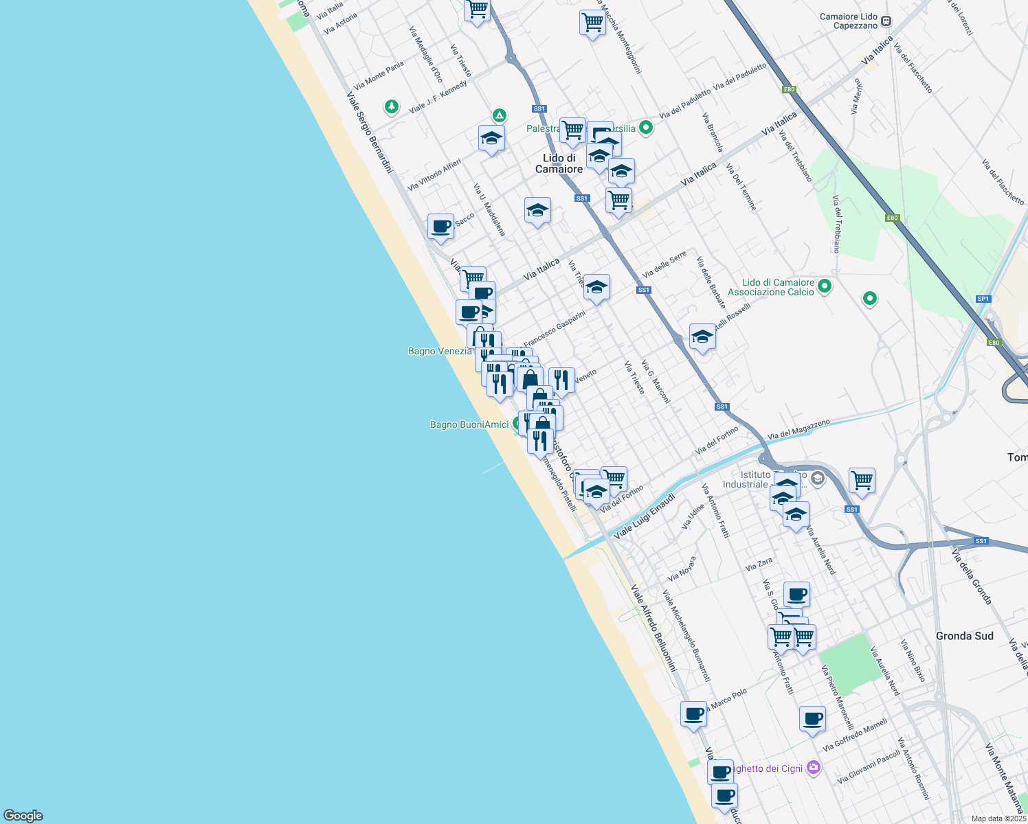Click the coffee cup marker near Viale Sergio Bernardini
Viewport: 1028px width, 824px height.
440,227
